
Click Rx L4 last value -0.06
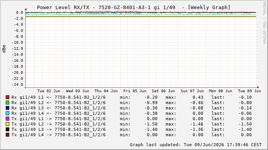point(245,113)
